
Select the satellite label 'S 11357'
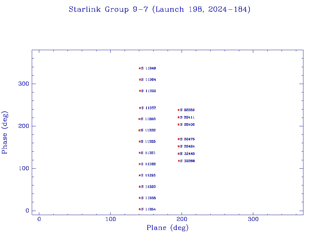pyautogui.click(x=149, y=108)
